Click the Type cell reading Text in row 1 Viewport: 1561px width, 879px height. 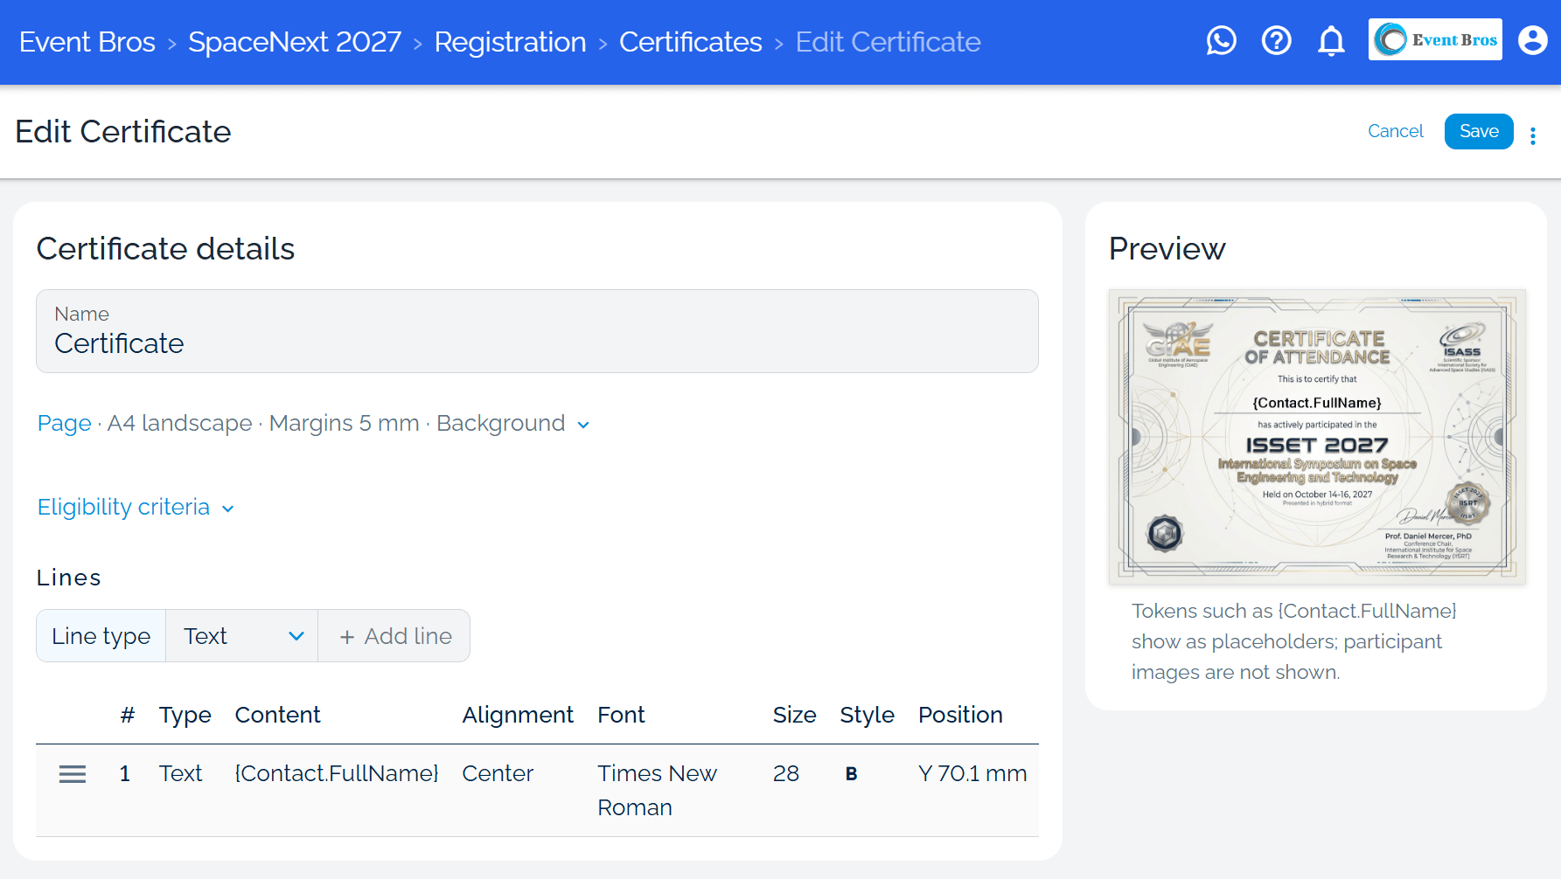click(180, 773)
